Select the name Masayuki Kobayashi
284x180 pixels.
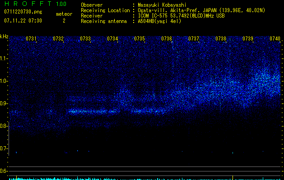pos(162,5)
